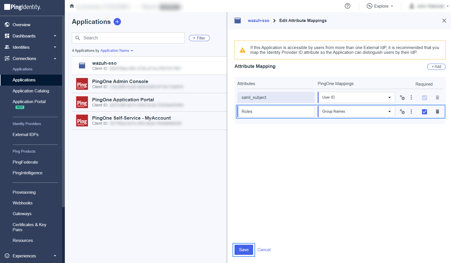Click Required checkbox for saml_subject
Screen dimensions: 451x263
(424, 98)
